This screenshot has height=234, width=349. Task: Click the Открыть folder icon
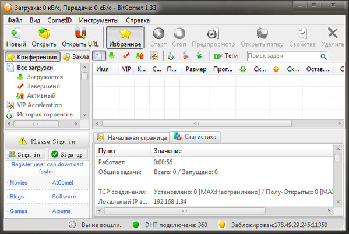tap(44, 33)
